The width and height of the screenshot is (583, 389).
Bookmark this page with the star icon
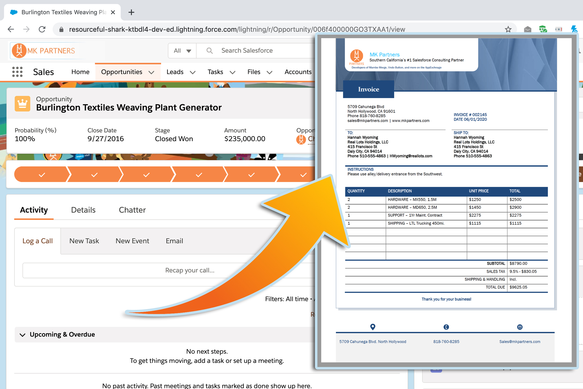coord(508,29)
